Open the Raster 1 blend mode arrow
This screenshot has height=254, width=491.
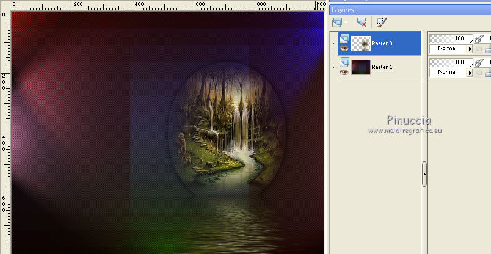pos(470,73)
